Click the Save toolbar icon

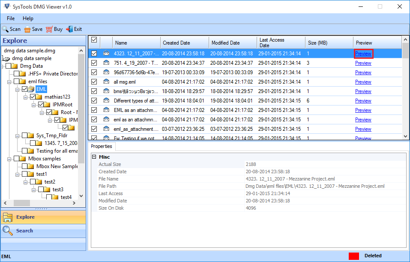(27, 29)
